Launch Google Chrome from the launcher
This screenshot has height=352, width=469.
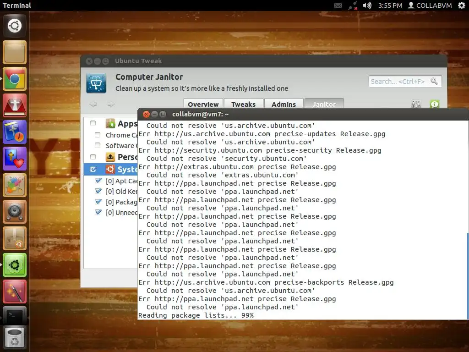pyautogui.click(x=15, y=79)
